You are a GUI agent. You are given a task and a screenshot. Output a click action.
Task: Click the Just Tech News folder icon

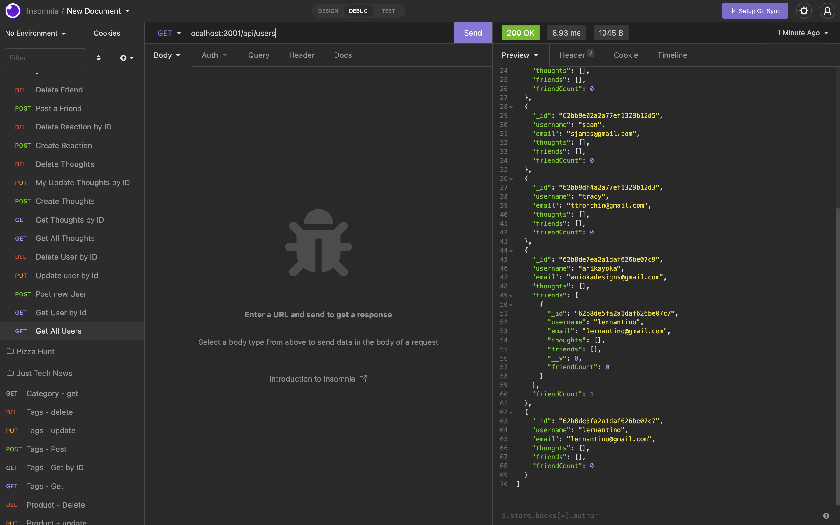[10, 373]
